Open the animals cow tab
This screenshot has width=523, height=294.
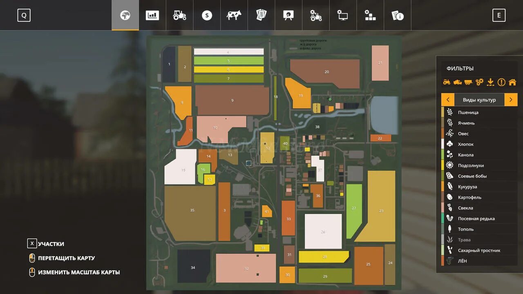click(x=234, y=16)
